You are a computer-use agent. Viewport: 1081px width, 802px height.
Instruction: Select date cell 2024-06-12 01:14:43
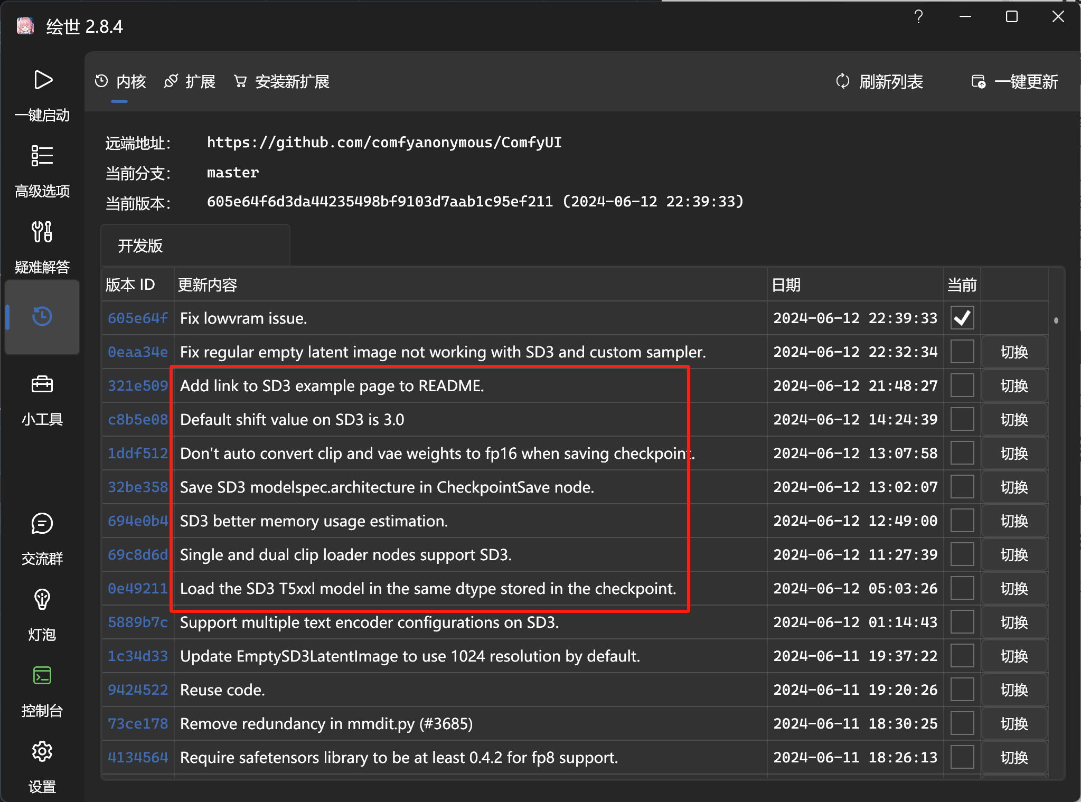pos(856,622)
